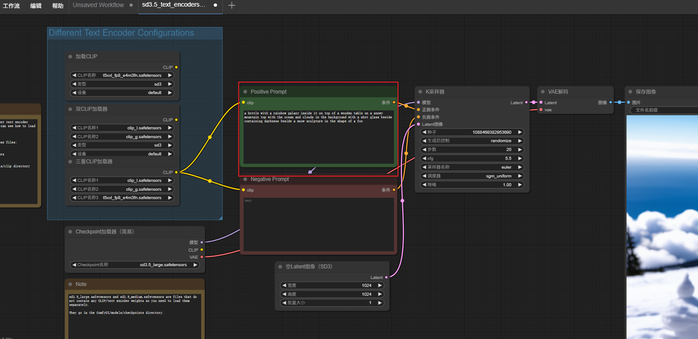Open the 工作流 menu
The height and width of the screenshot is (339, 698).
[x=11, y=6]
